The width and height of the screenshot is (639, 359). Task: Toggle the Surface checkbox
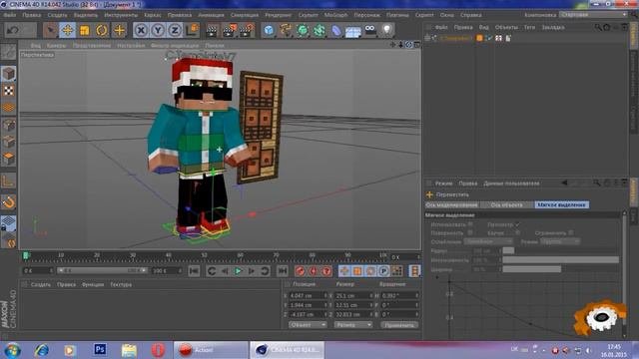point(470,232)
